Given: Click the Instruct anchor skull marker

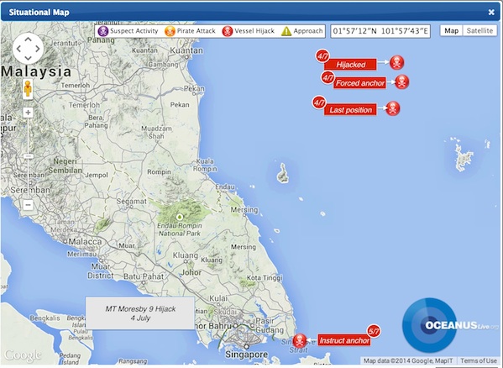Looking at the screenshot, I should (300, 341).
